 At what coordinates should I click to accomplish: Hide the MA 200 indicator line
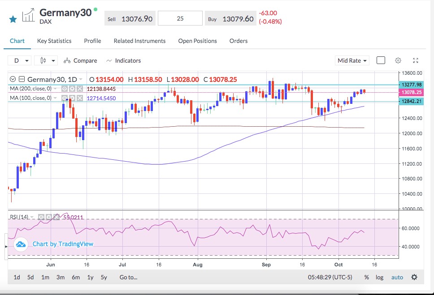coord(65,89)
